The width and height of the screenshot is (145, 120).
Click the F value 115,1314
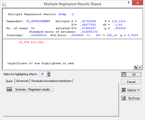pos(119,21)
